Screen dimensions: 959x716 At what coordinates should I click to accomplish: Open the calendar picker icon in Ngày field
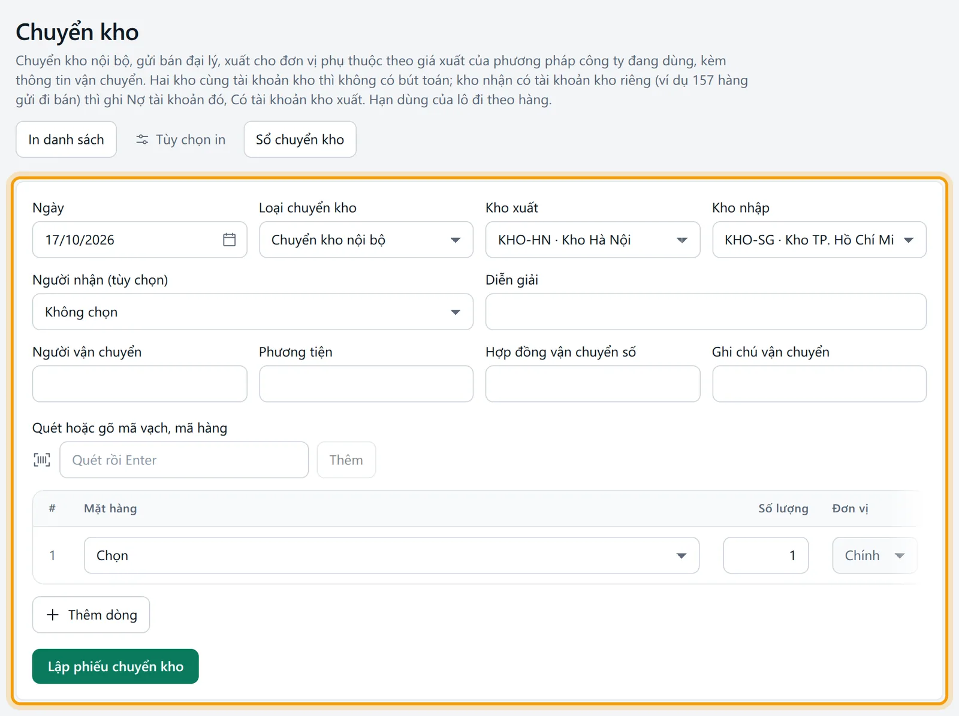tap(229, 240)
